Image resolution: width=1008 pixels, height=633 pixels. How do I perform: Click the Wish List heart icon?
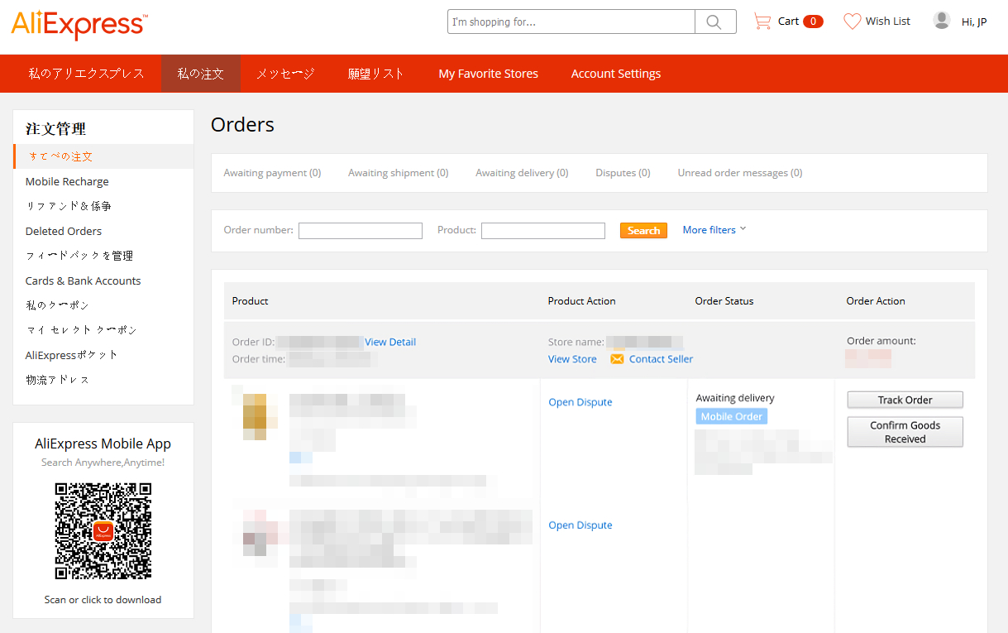852,22
